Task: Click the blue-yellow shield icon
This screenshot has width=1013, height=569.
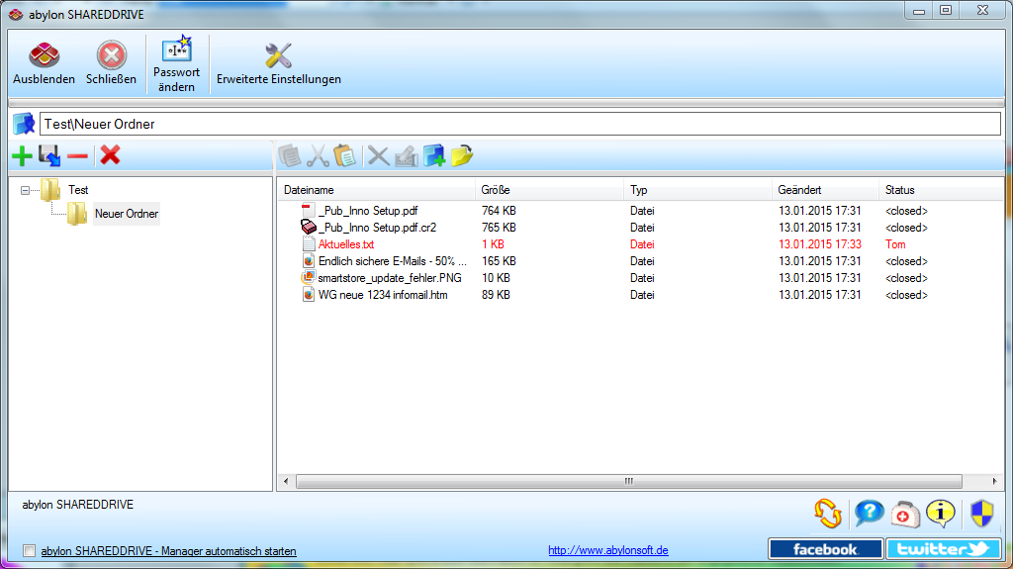Action: point(982,514)
